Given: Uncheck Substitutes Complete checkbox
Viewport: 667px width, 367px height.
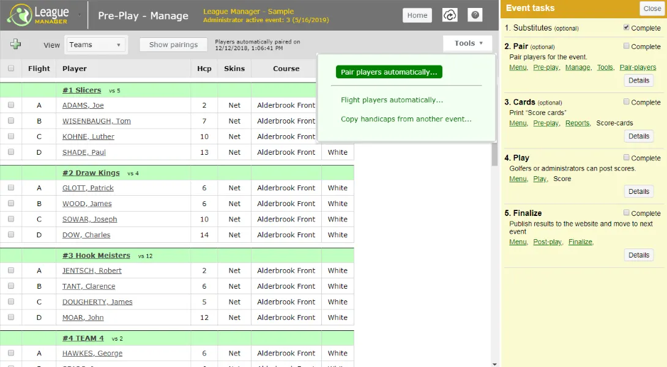Looking at the screenshot, I should pos(626,28).
